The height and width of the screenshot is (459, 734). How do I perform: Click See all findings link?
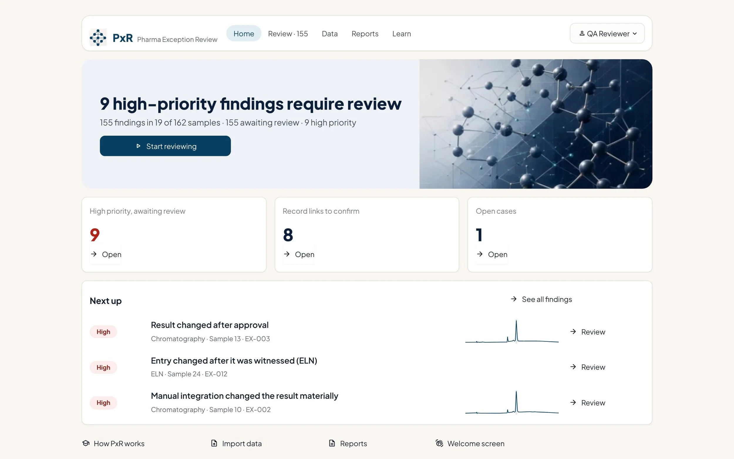541,299
